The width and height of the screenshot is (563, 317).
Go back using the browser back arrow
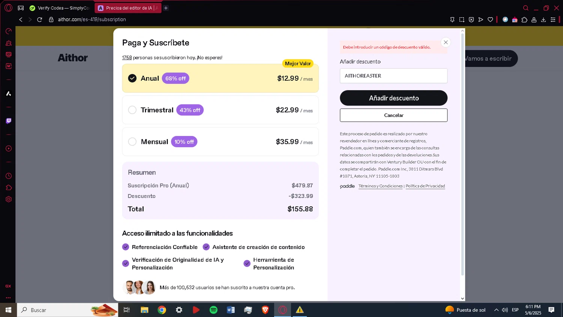[21, 20]
